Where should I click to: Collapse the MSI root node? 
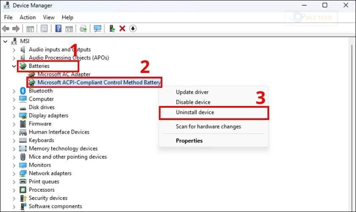(x=5, y=42)
